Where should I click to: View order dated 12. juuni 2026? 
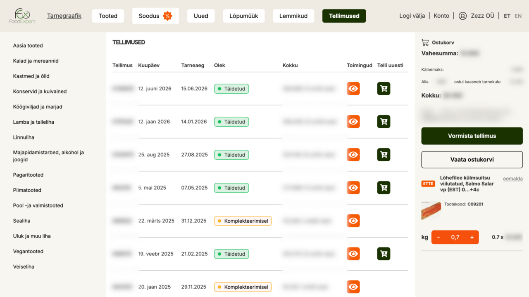coord(353,89)
